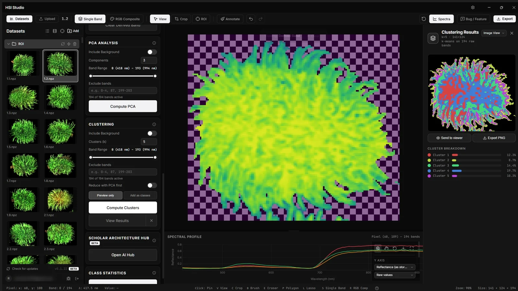The width and height of the screenshot is (518, 291).
Task: Switch to RGB Composite mode
Action: (125, 19)
